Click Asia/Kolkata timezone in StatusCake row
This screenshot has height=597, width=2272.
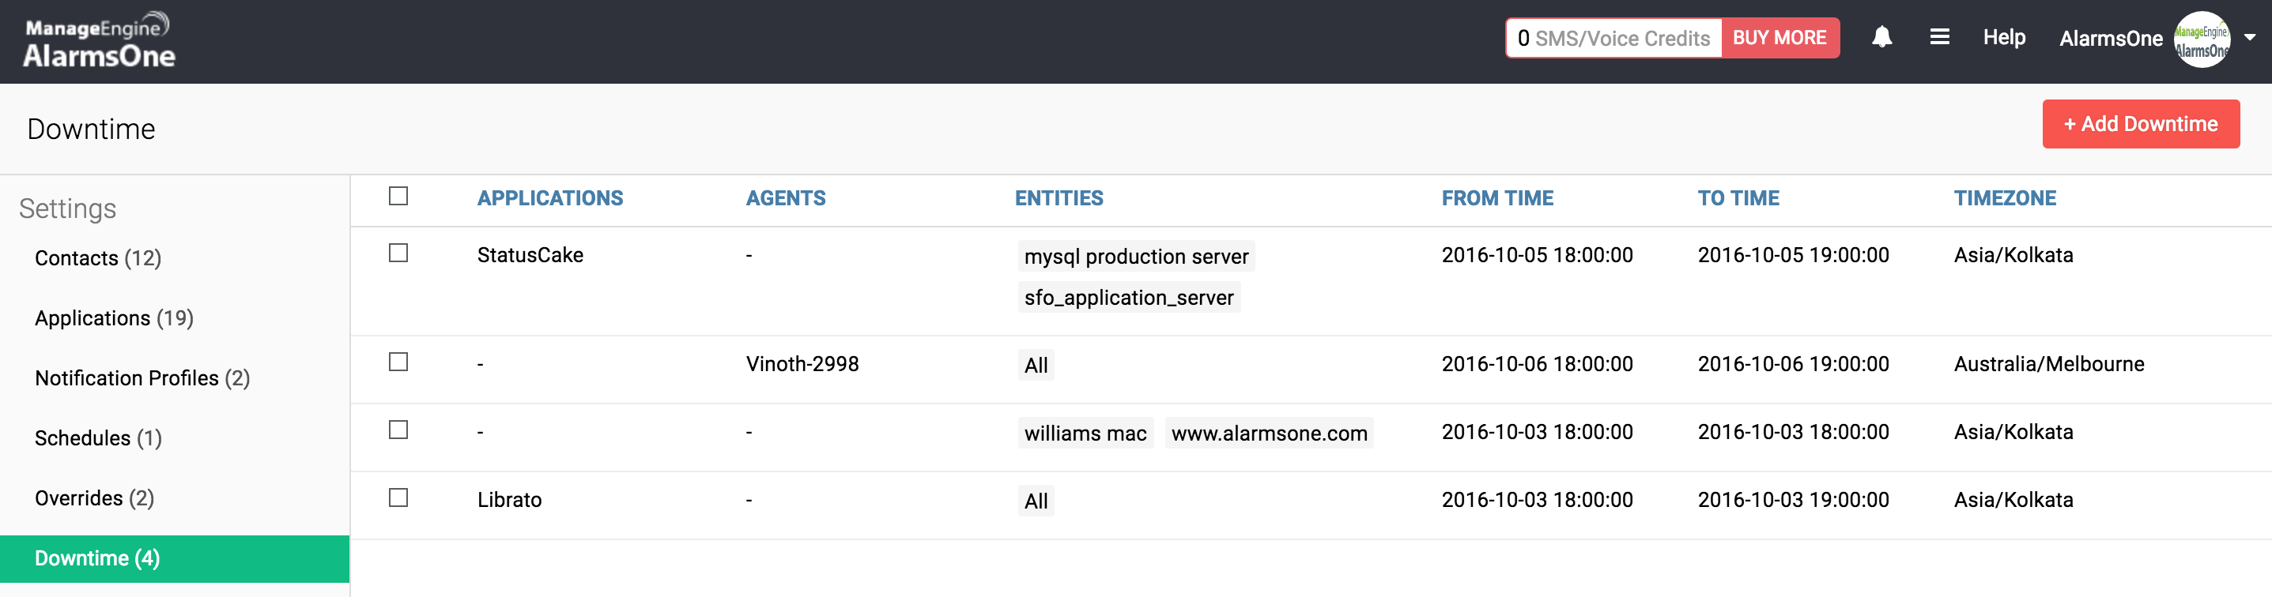point(2013,255)
